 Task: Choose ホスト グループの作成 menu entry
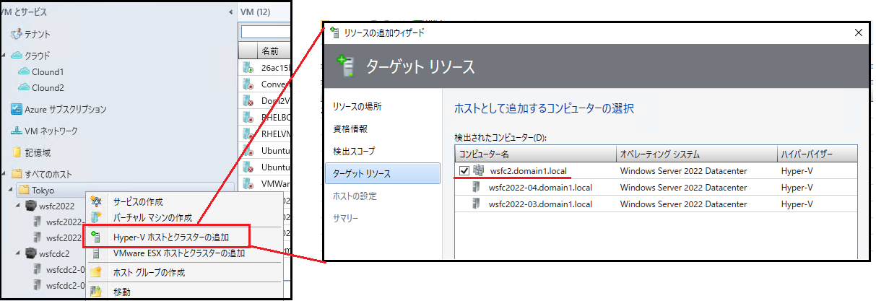coord(149,273)
